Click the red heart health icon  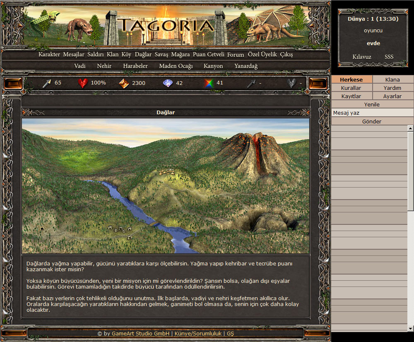tap(83, 83)
